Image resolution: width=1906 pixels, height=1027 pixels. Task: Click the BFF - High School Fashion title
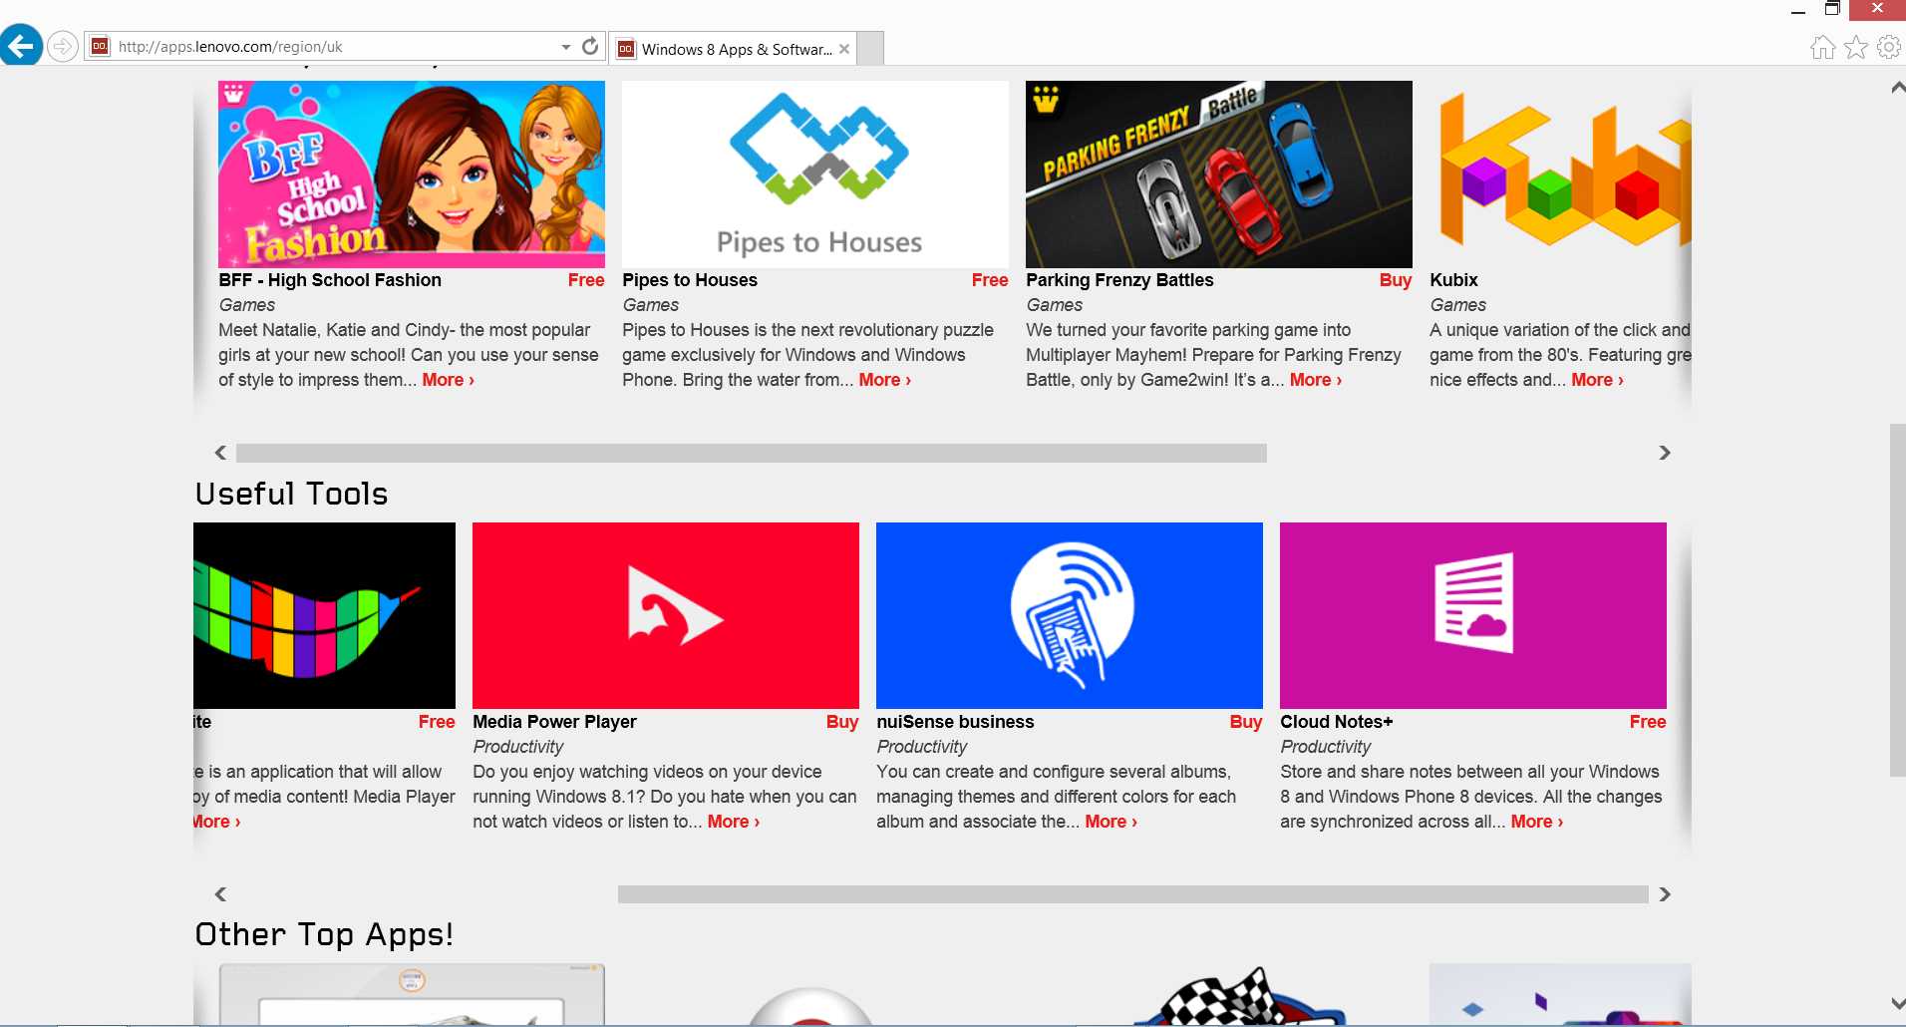tap(330, 280)
